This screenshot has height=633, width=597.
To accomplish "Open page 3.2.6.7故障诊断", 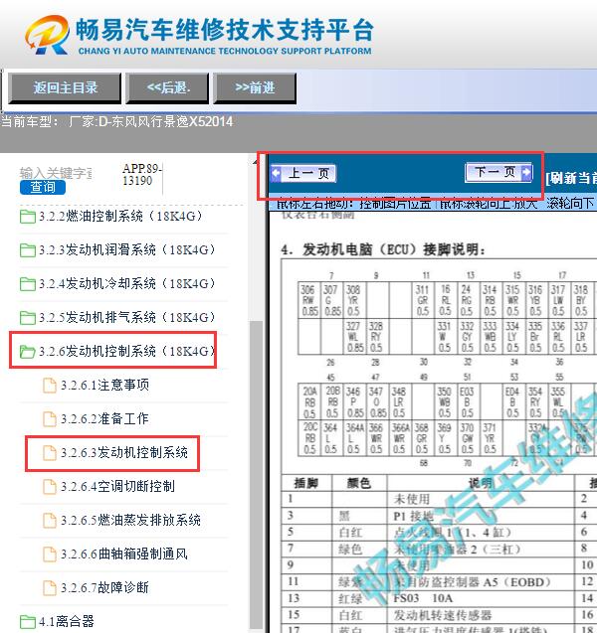I will pyautogui.click(x=104, y=587).
